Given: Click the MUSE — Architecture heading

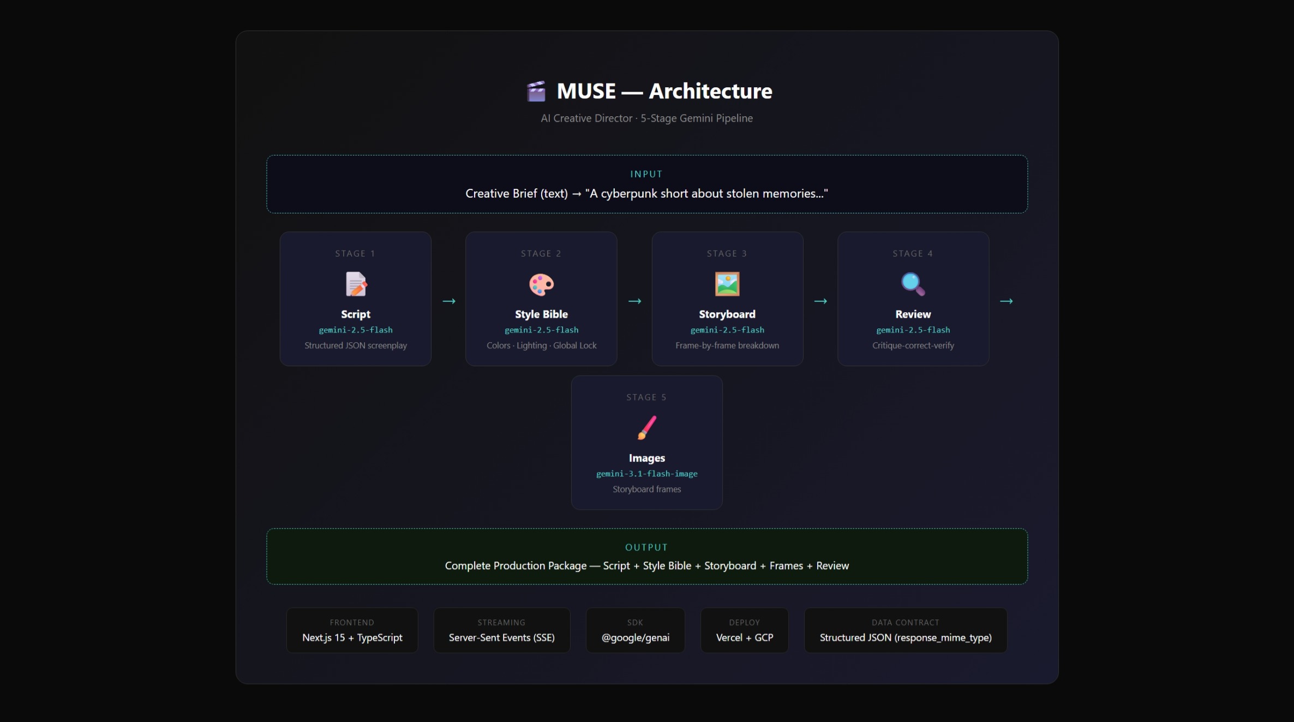Looking at the screenshot, I should coord(664,91).
